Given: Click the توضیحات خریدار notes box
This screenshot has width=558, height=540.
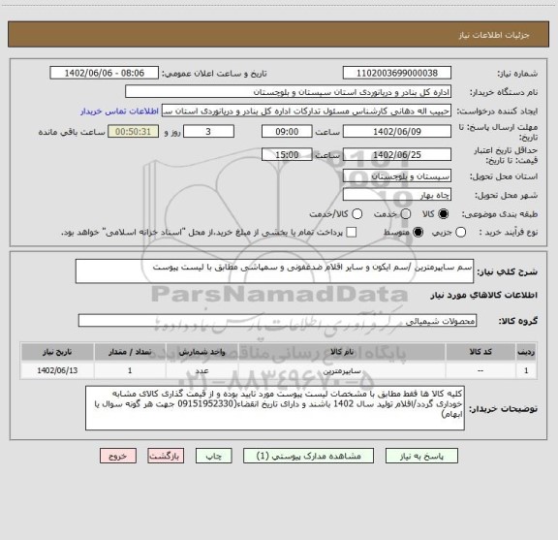Looking at the screenshot, I should [275, 408].
